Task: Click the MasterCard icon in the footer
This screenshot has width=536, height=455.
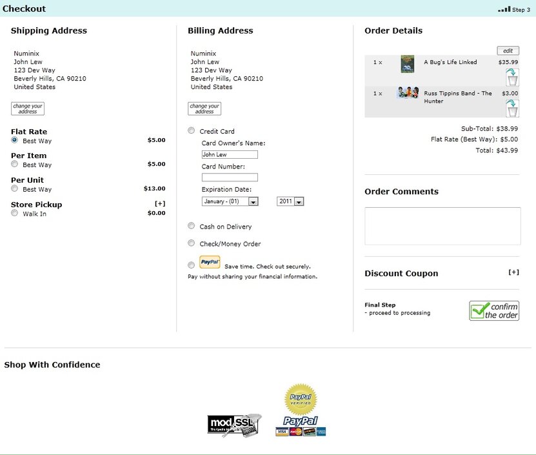Action: pos(296,431)
